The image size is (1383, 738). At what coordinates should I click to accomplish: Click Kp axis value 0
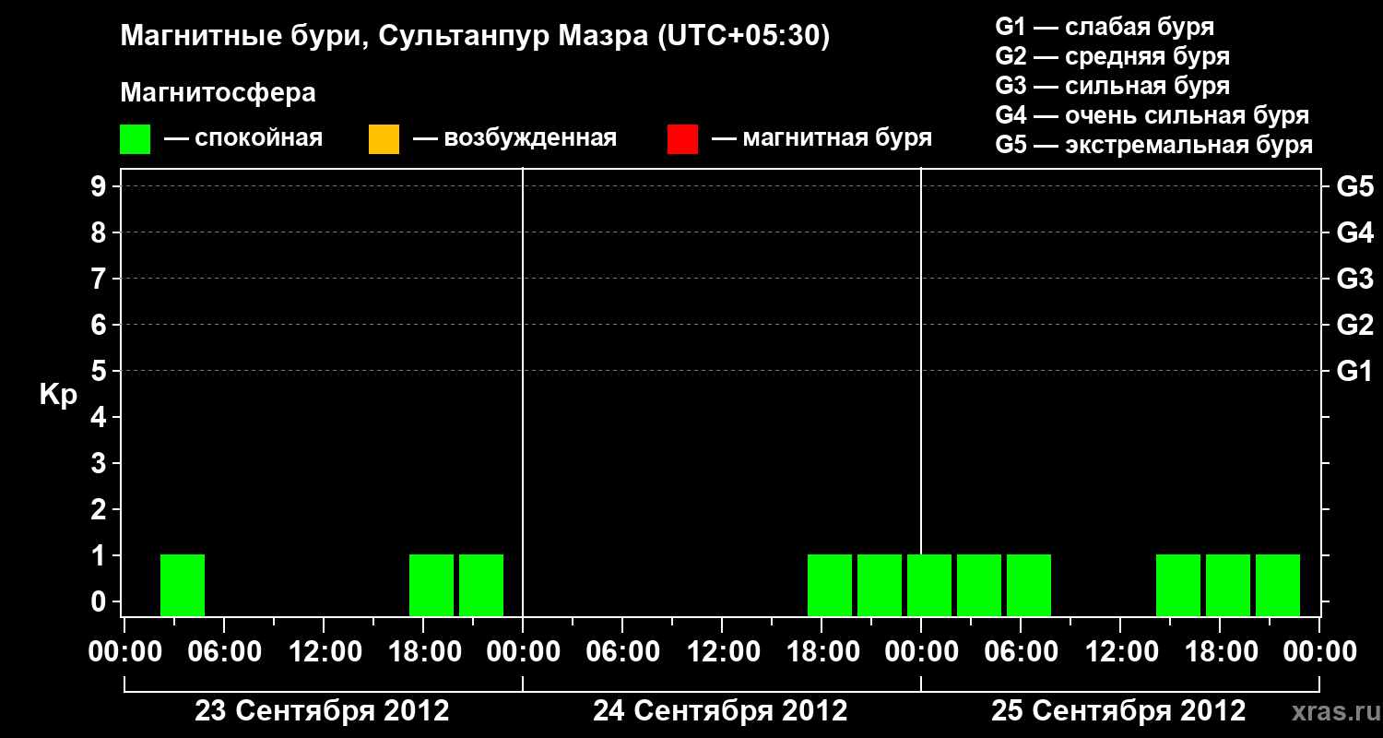tap(99, 601)
